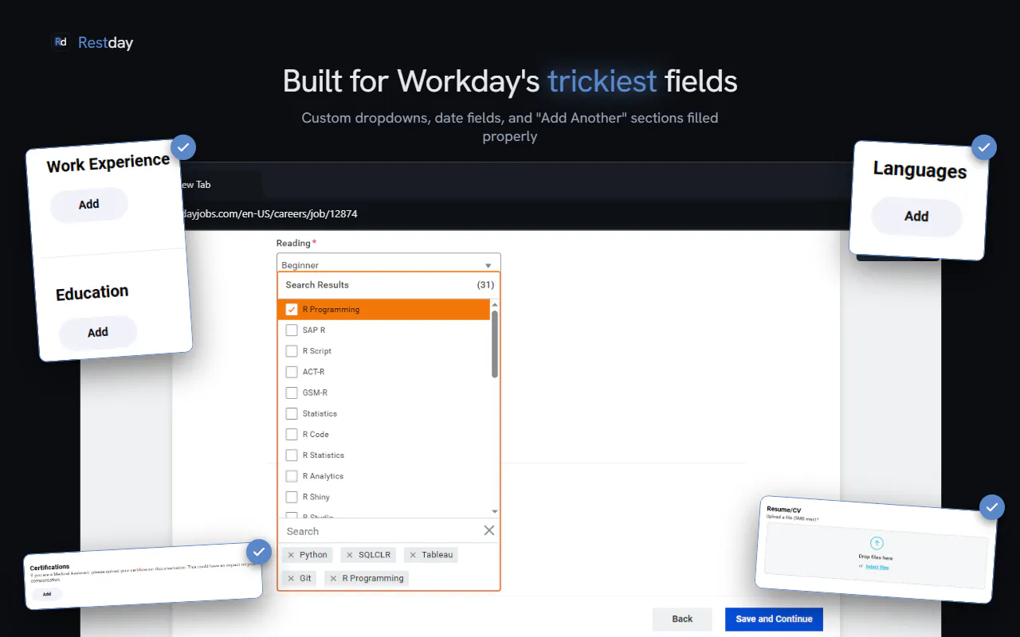Screen dimensions: 1020x637
Task: Click the Drop files here upload zone
Action: pos(876,554)
